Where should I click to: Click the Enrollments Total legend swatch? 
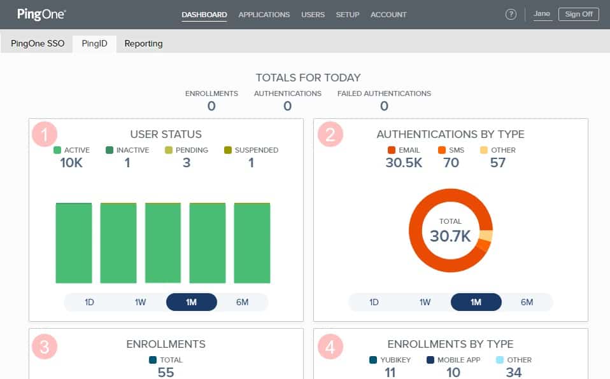click(x=153, y=360)
